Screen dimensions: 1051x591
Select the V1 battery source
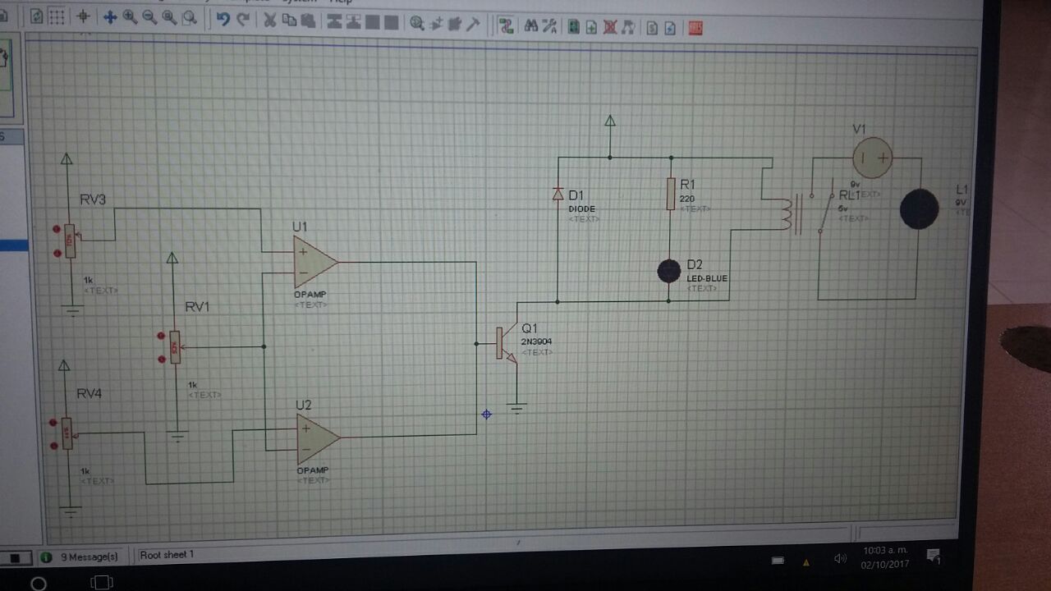coord(872,158)
